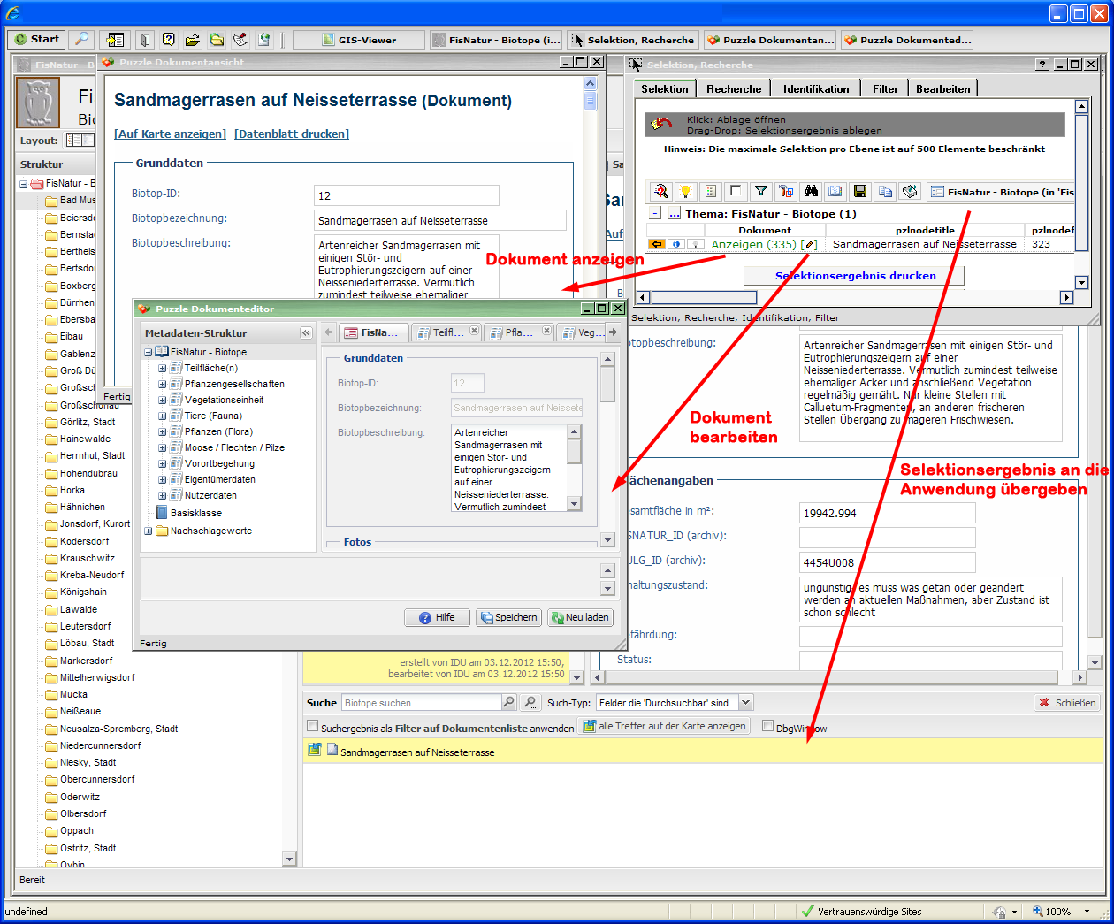Click the floppy disk save selection icon
The image size is (1114, 924).
coord(860,191)
